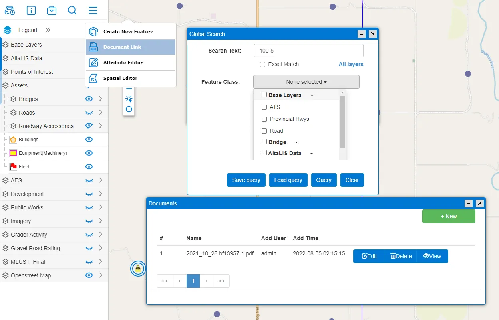The width and height of the screenshot is (499, 320).
Task: Collapse Legend panel with double chevron
Action: point(48,30)
